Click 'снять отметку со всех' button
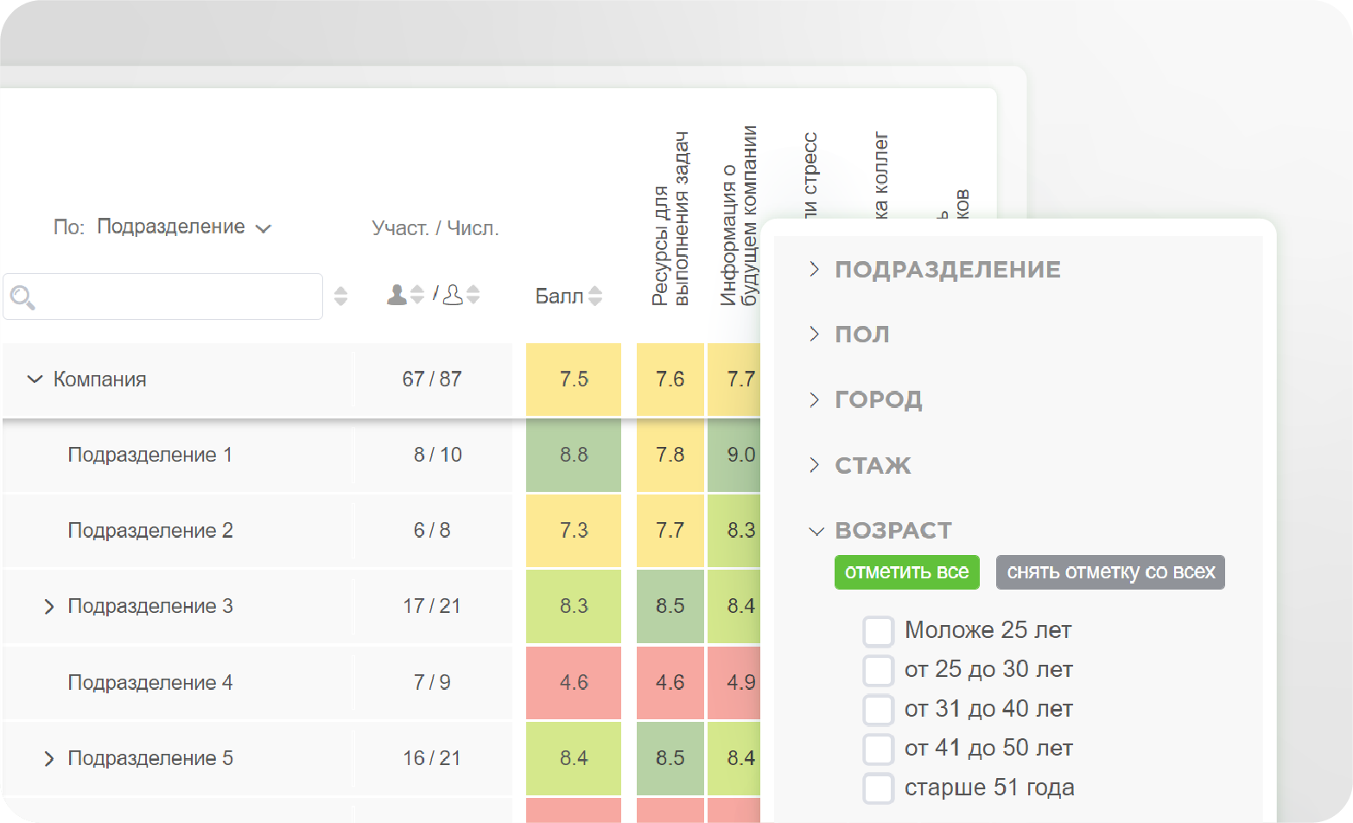 [1110, 572]
